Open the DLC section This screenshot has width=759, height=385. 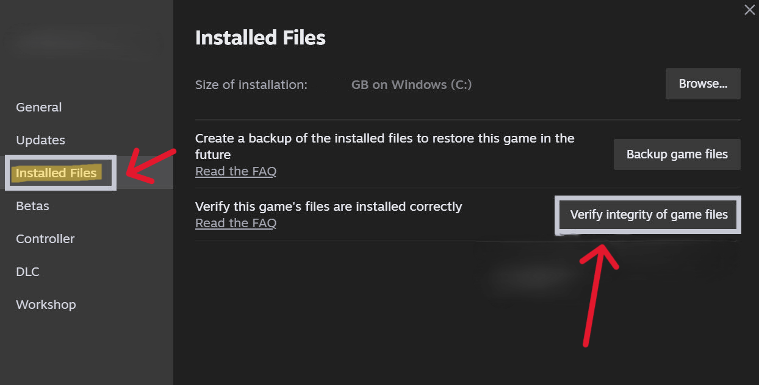click(27, 272)
